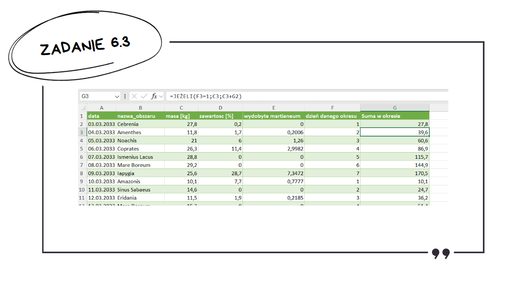Select martianeum value 0,2006
The width and height of the screenshot is (524, 294).
(x=274, y=133)
